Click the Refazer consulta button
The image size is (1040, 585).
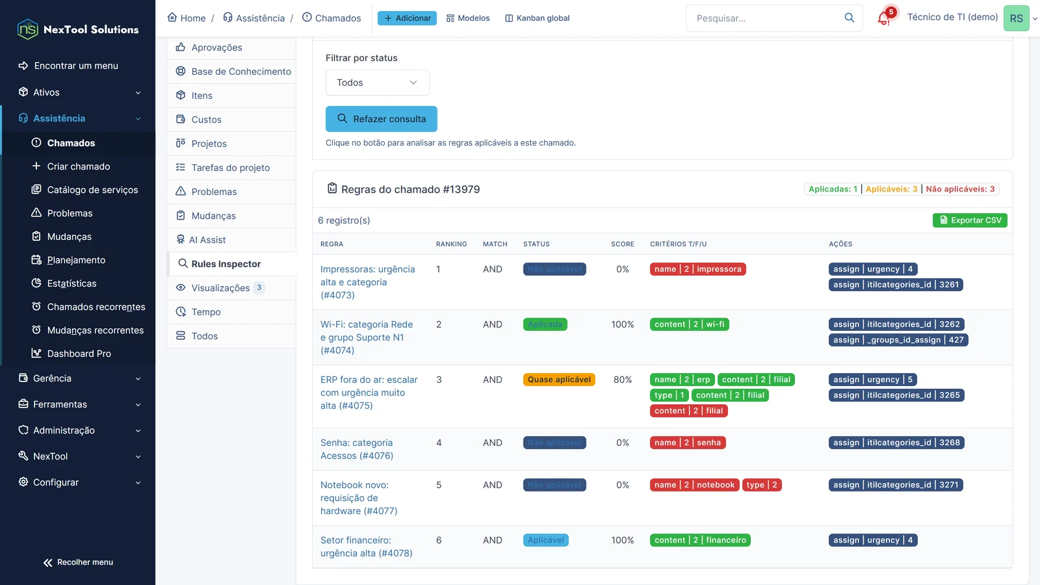[381, 119]
